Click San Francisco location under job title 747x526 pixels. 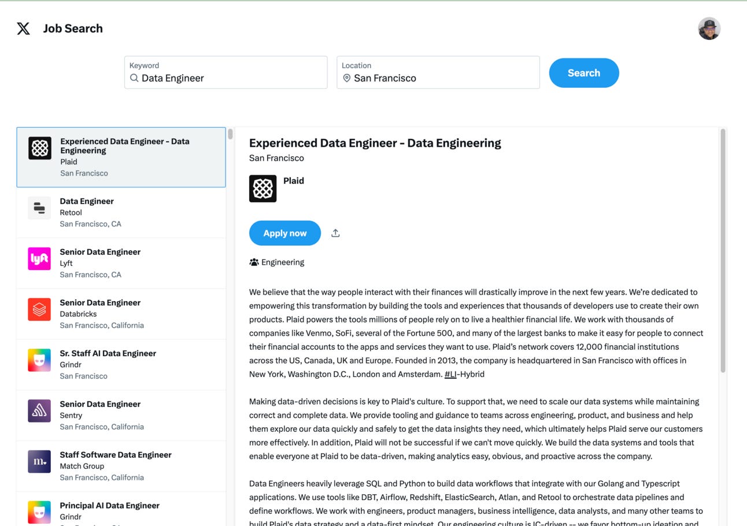276,158
